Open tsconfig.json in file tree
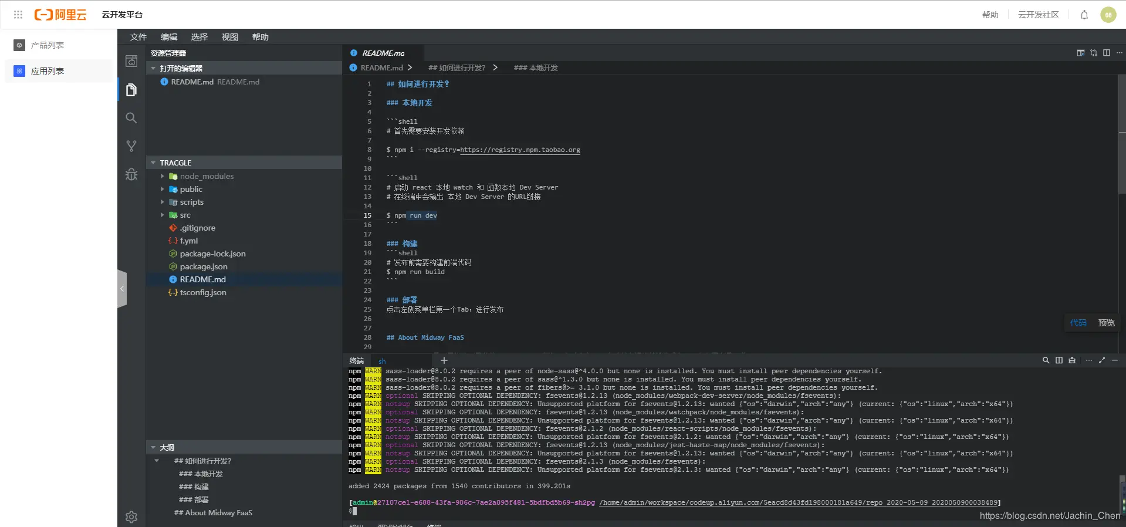 203,292
